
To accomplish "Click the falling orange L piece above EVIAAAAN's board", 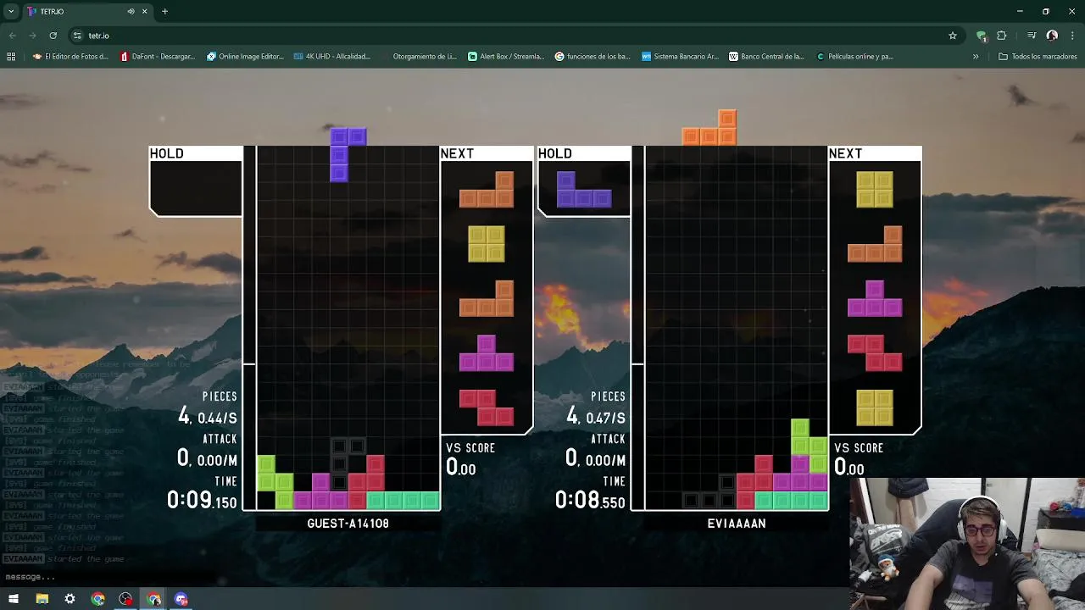I will point(709,128).
